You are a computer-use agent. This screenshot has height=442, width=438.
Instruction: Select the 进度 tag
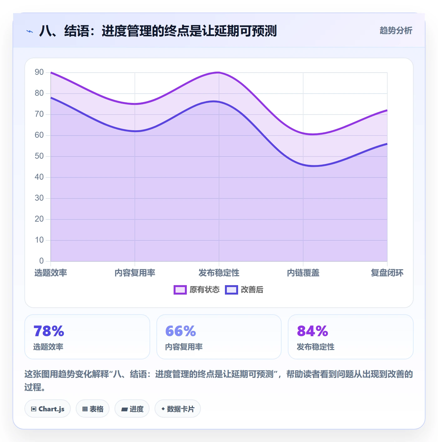click(x=132, y=409)
